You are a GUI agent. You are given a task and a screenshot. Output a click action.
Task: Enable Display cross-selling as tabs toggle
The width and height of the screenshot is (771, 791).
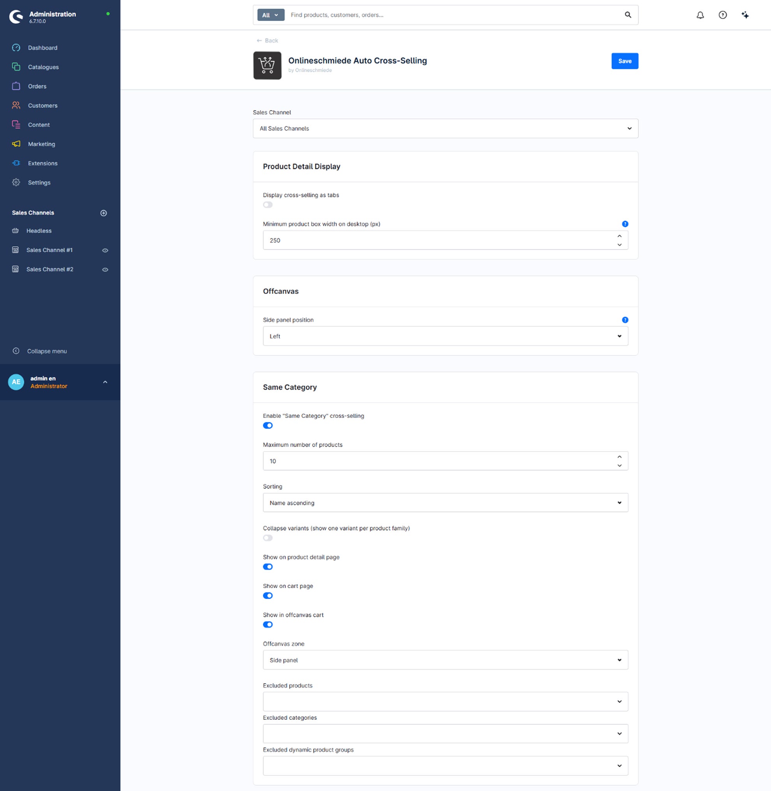point(268,205)
